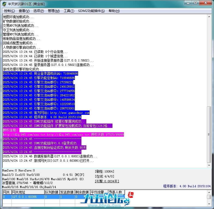Click the HumSave:0 HeroSave:0 status text
Viewport: 214px width, 209px height.
[x=19, y=170]
